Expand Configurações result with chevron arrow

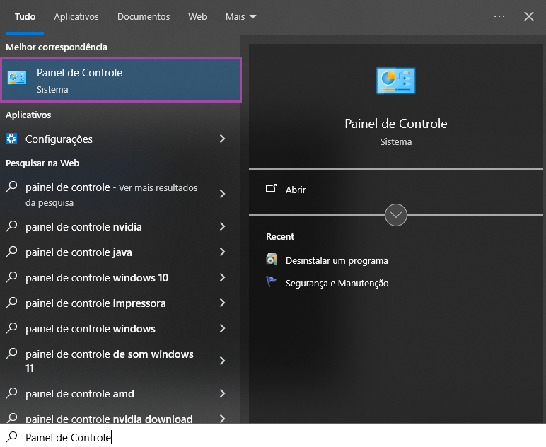[x=223, y=139]
